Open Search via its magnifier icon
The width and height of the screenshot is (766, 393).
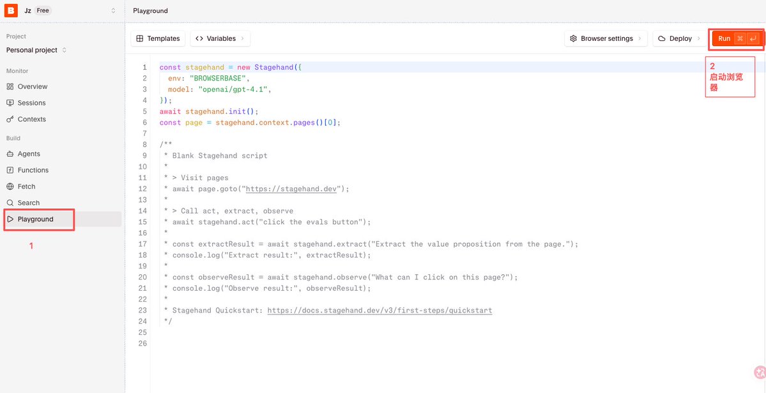10,203
